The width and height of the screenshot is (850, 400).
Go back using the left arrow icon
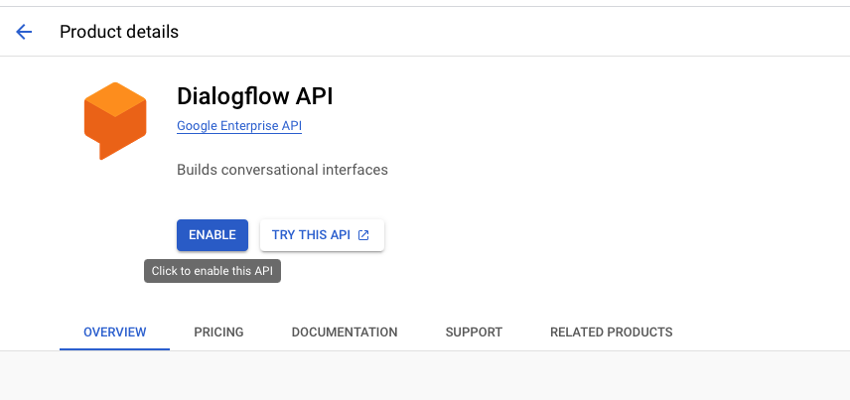click(x=25, y=32)
